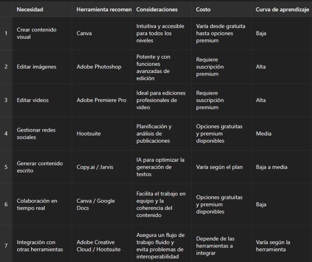This screenshot has width=312, height=262.
Task: Click the Consideraciones column header
Action: click(x=157, y=9)
